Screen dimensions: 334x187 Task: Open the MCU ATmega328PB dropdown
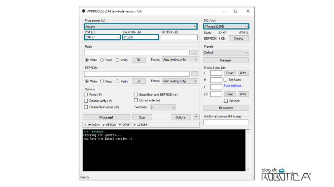pos(226,27)
